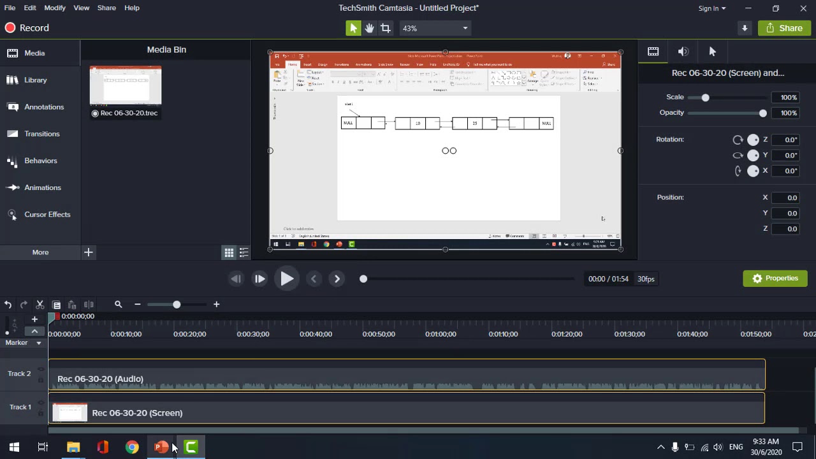Image resolution: width=816 pixels, height=459 pixels.
Task: Open File Explorer from the taskbar
Action: [x=73, y=448]
